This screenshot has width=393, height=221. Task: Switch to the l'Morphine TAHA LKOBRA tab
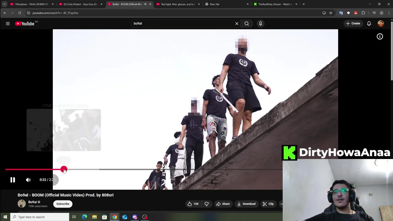click(x=31, y=4)
